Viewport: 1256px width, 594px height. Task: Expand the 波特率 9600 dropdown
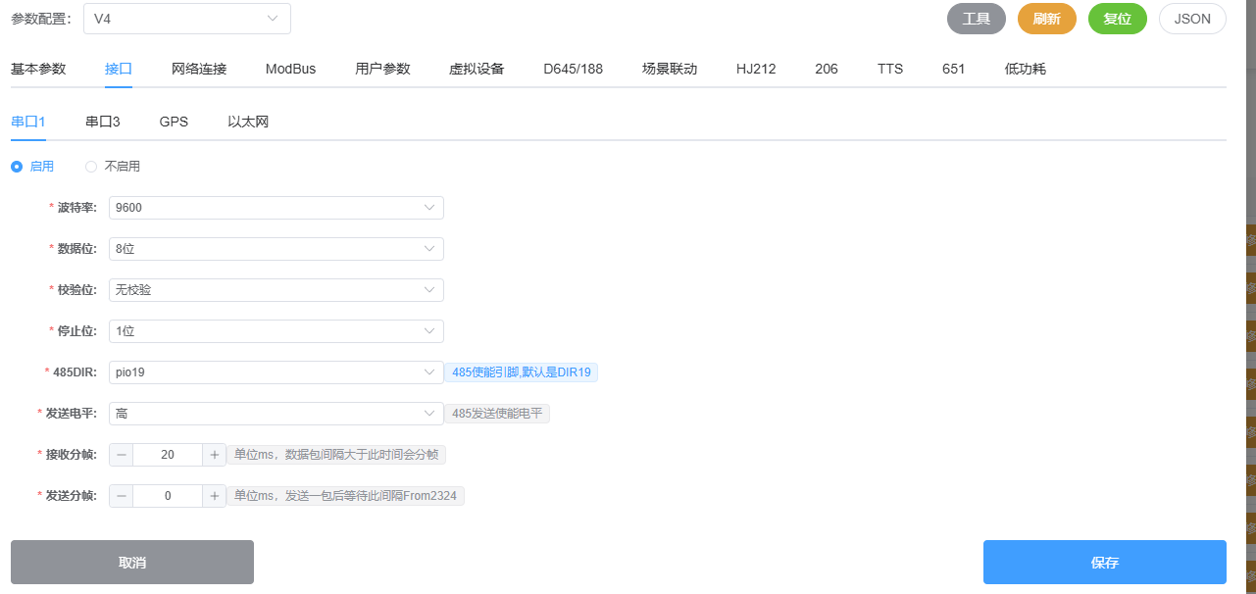[x=276, y=208]
